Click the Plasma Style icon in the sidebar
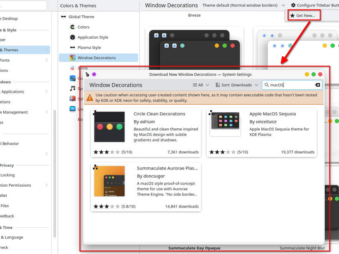339x254 pixels. tap(72, 47)
